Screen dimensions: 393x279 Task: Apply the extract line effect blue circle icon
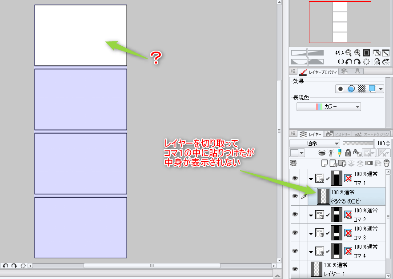pos(351,89)
